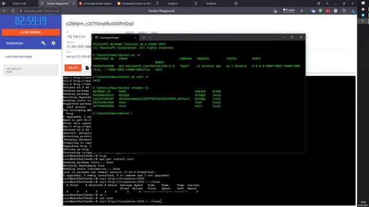Delete the instance with the DELETE button

click(73, 68)
